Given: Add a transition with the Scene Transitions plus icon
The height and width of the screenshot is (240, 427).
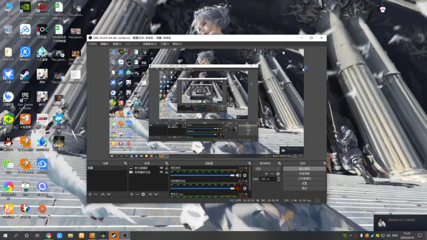Looking at the screenshot, I should click(x=266, y=174).
